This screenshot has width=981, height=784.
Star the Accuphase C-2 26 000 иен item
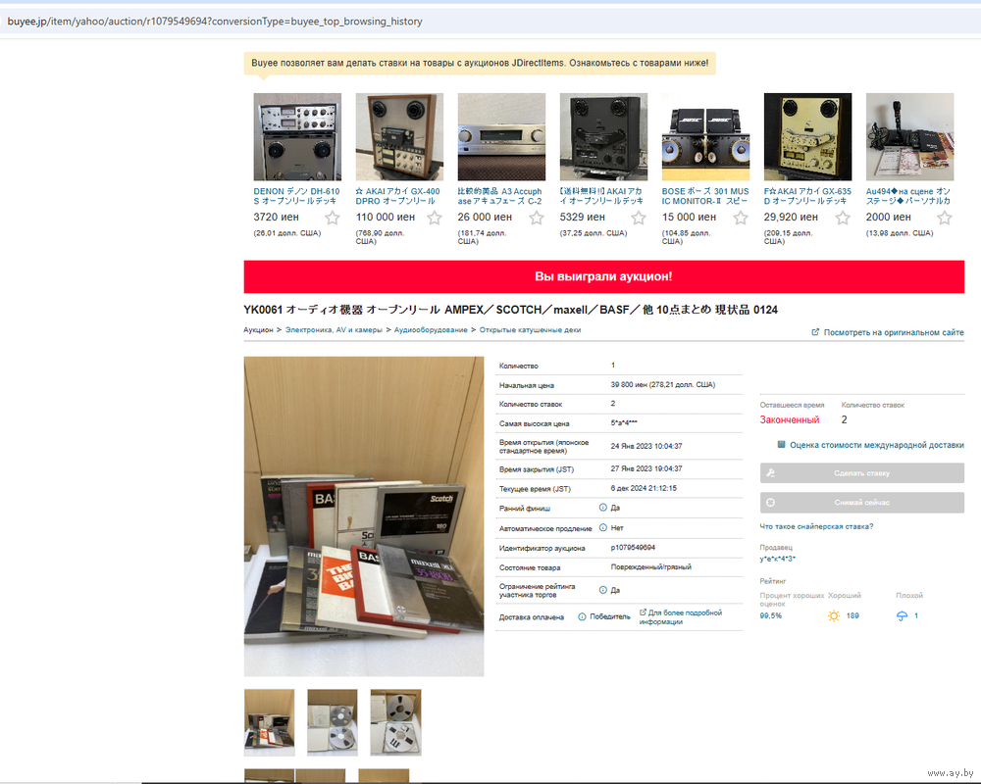(x=537, y=218)
